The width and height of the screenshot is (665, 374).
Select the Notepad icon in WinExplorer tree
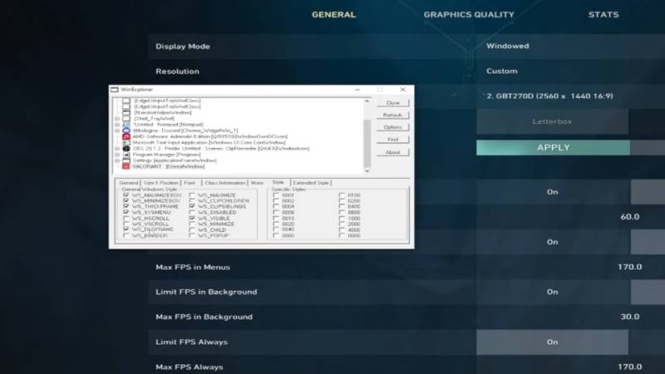[126, 125]
